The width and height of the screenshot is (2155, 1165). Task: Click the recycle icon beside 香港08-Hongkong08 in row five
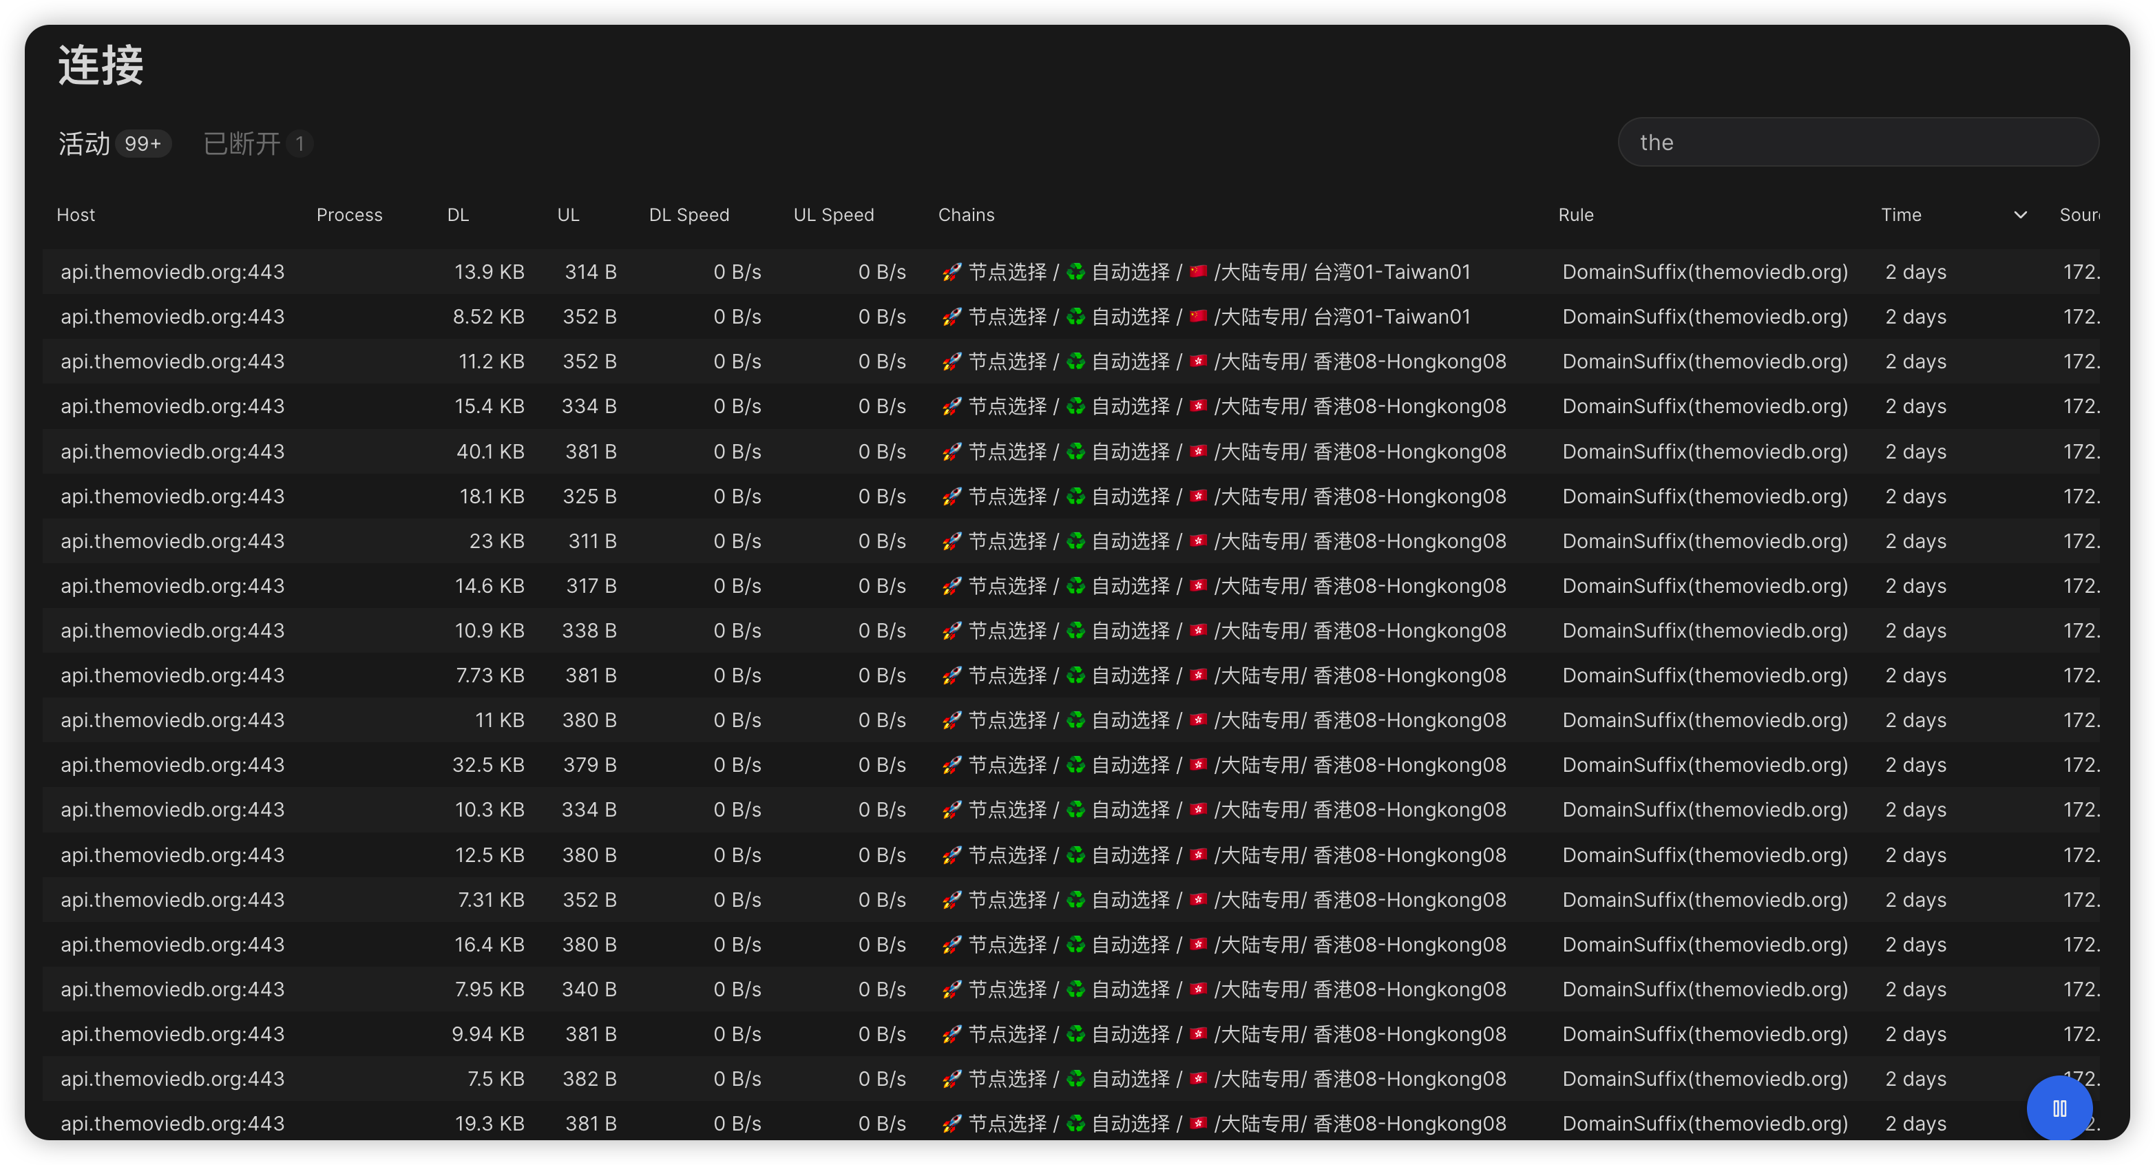[x=1076, y=451]
